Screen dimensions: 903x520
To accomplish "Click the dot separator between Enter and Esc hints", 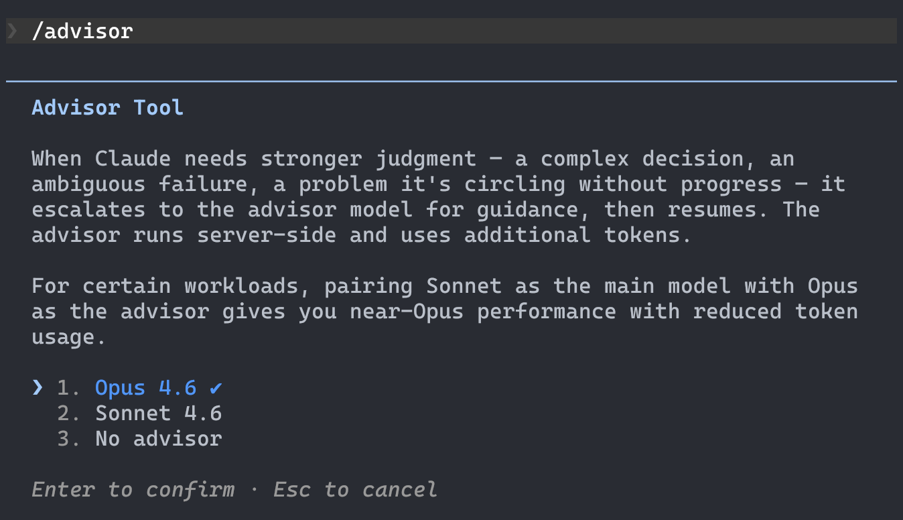I will click(254, 490).
